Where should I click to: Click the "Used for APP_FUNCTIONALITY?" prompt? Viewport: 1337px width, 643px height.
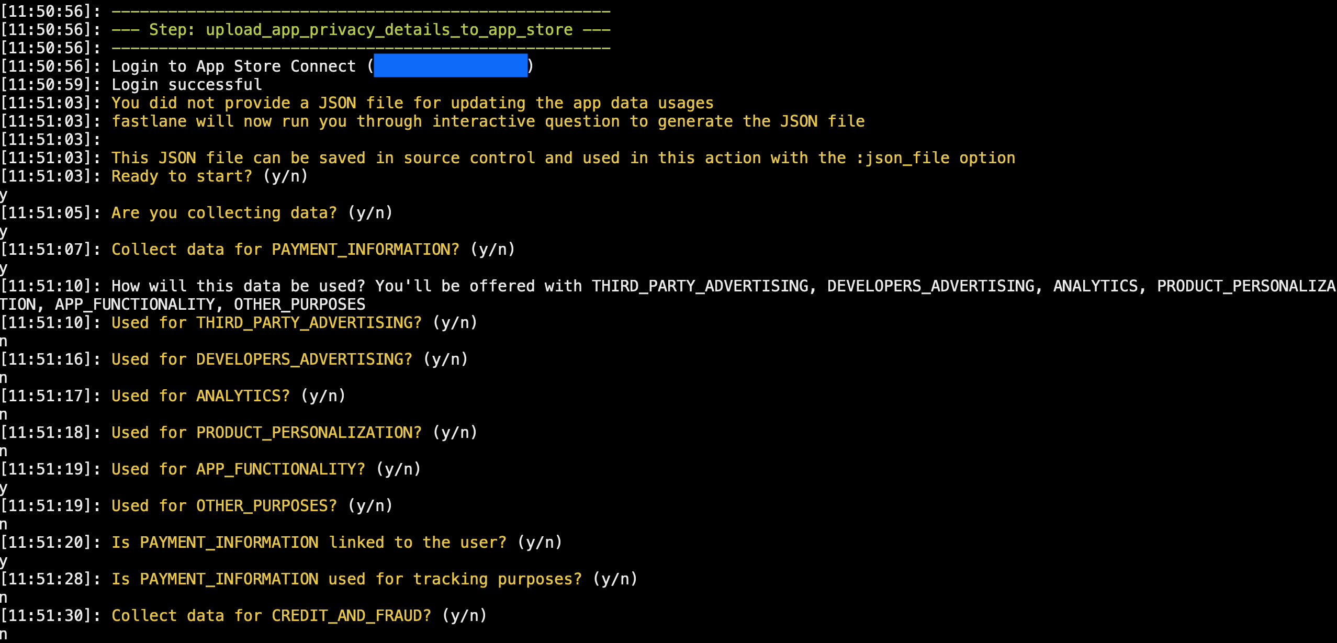[x=266, y=469]
